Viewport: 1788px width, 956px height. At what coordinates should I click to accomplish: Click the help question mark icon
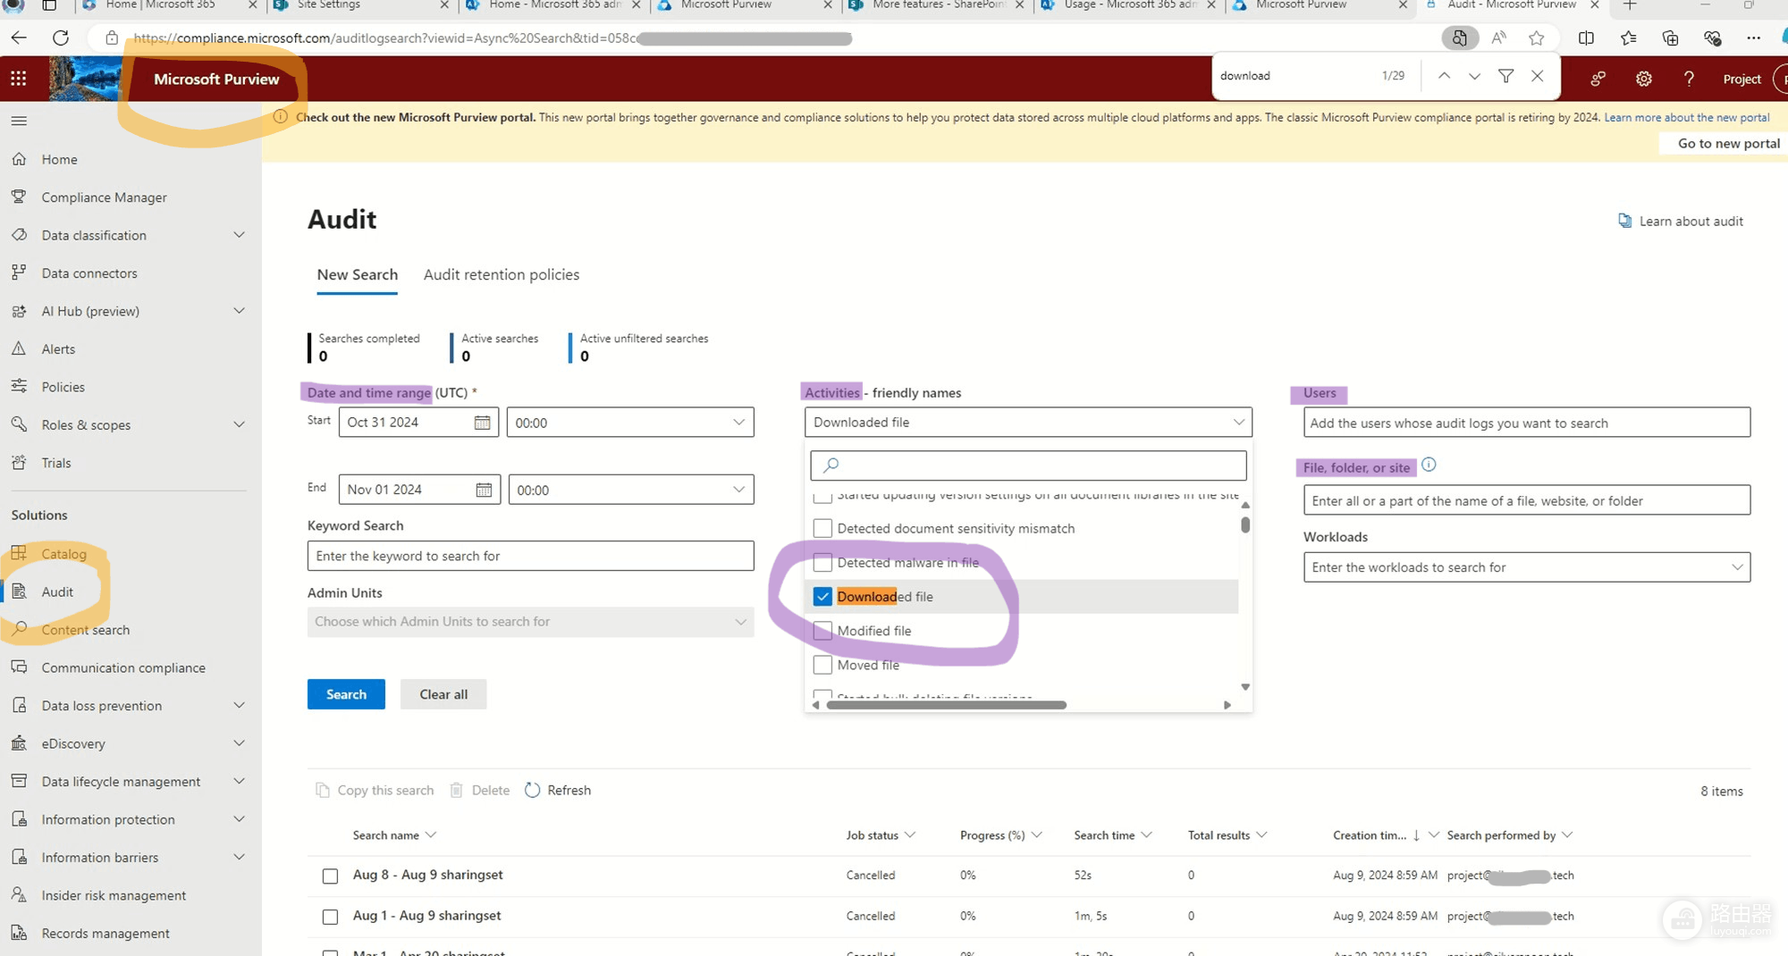1689,79
